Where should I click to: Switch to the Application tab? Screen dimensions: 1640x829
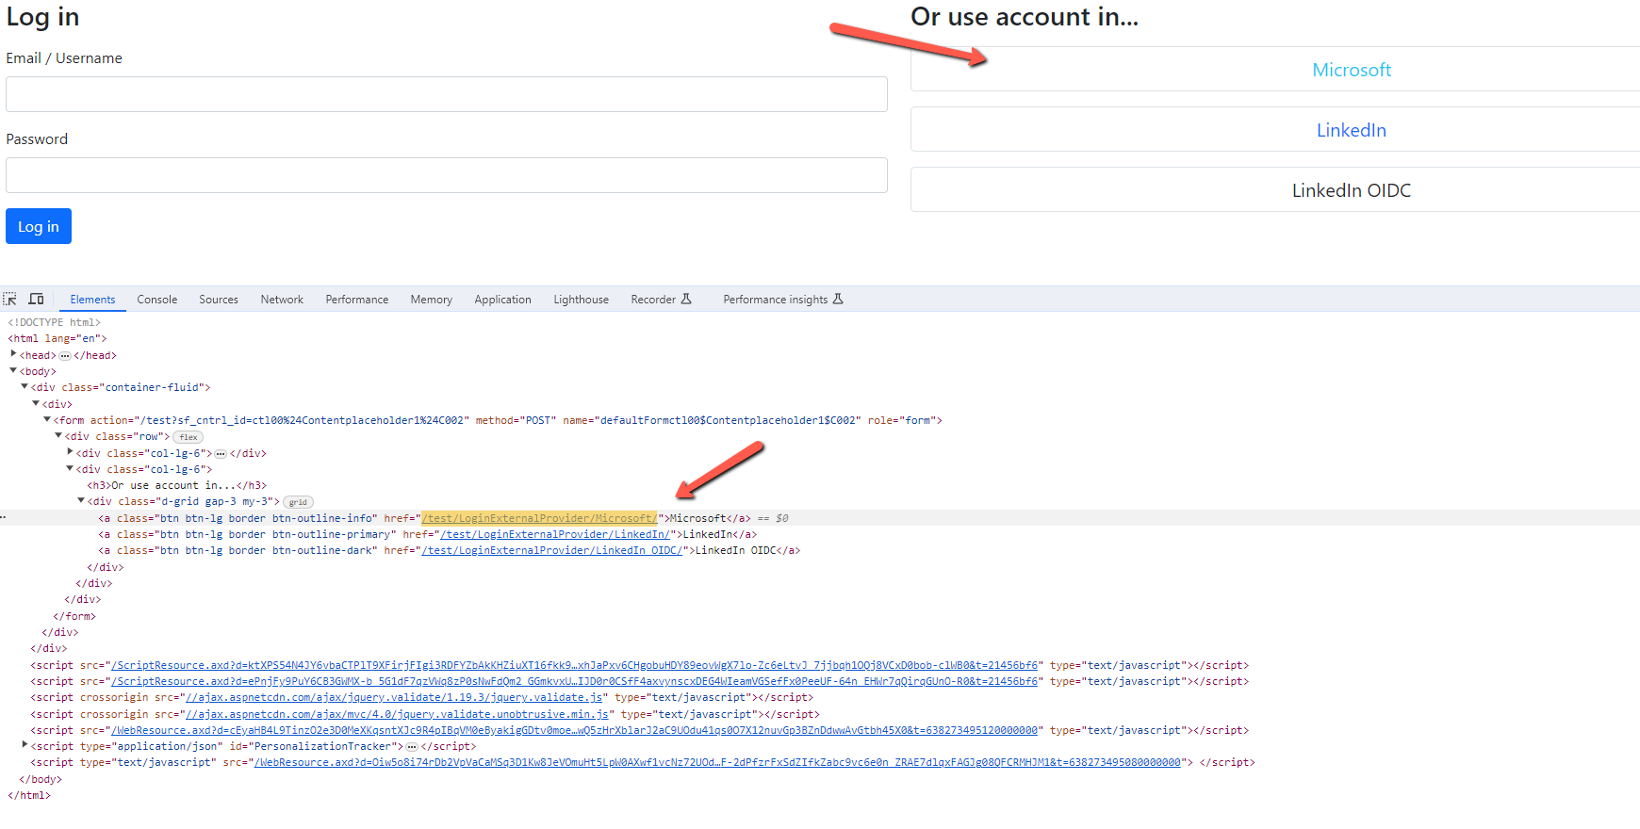(502, 300)
